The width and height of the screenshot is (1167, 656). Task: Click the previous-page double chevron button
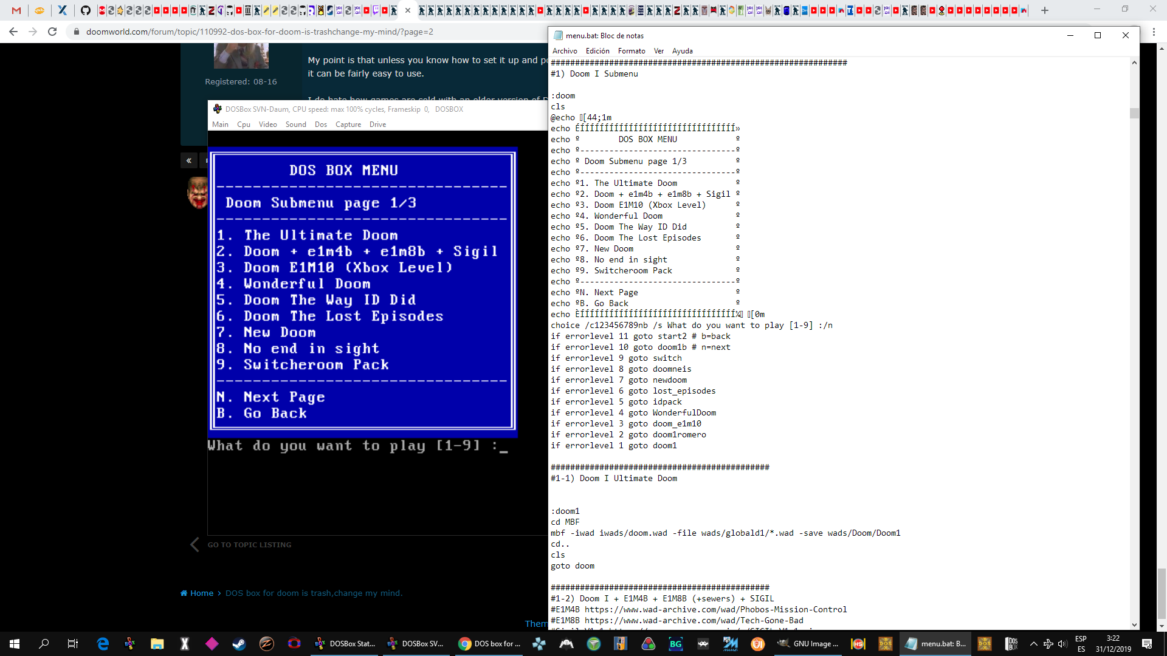[x=189, y=160]
